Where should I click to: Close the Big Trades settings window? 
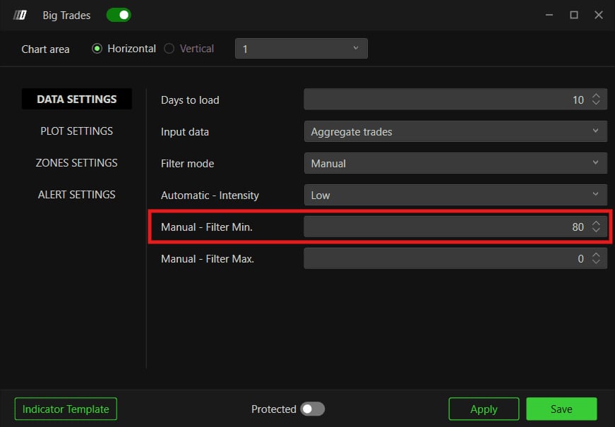point(599,15)
